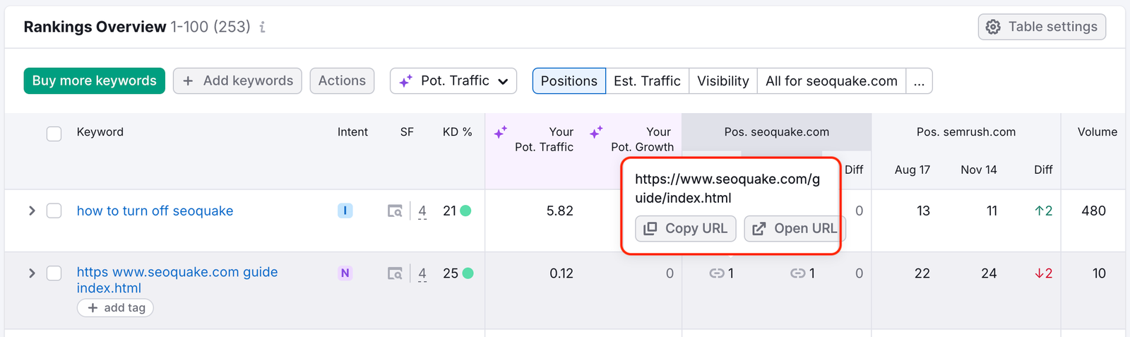Switch to Est. Traffic tab
The image size is (1130, 337).
pos(647,81)
